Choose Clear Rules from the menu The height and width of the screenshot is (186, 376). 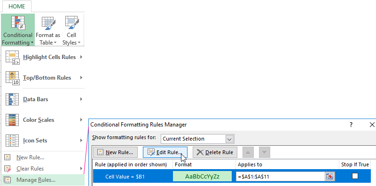coord(43,169)
